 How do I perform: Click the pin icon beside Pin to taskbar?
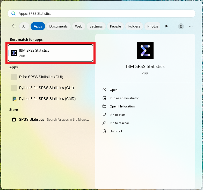(104, 123)
